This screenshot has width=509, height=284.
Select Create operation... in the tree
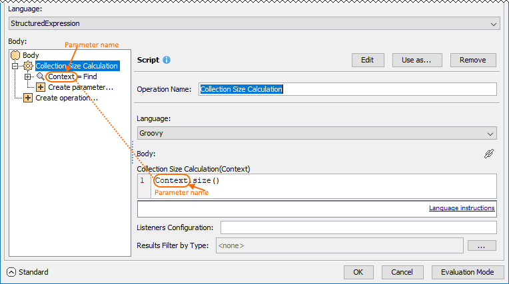pyautogui.click(x=67, y=98)
